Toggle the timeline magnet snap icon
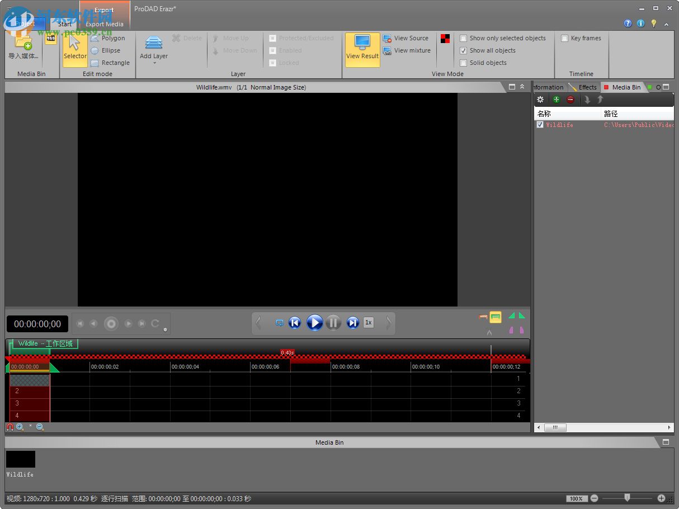The width and height of the screenshot is (679, 509). click(x=10, y=427)
